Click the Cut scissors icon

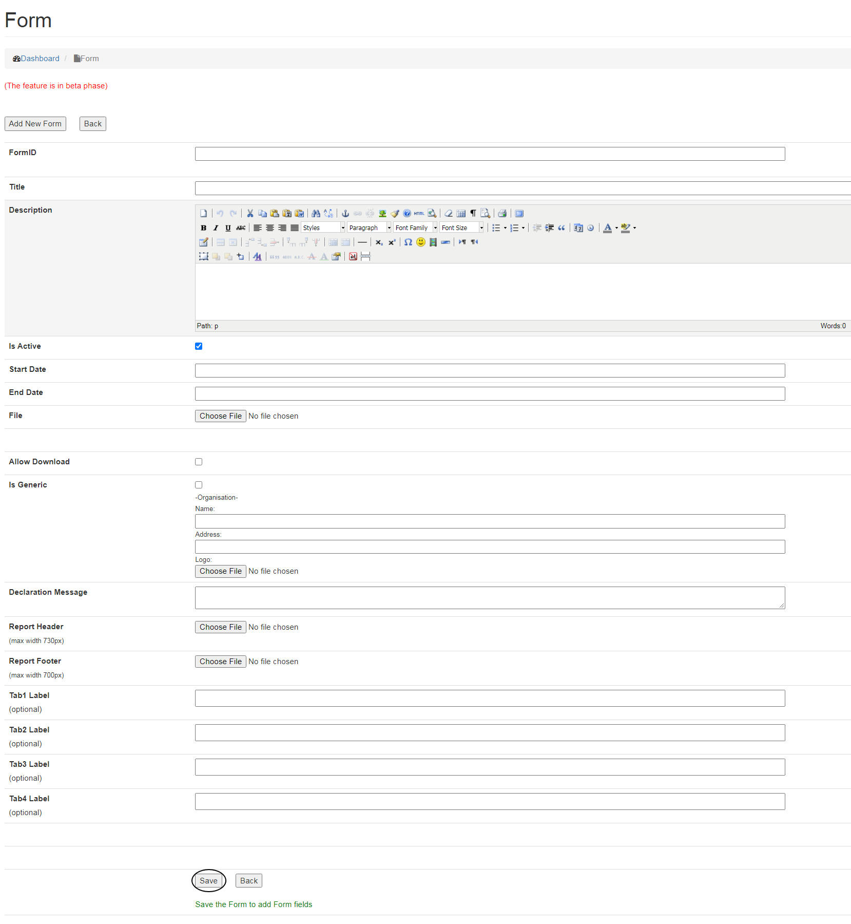pyautogui.click(x=250, y=214)
